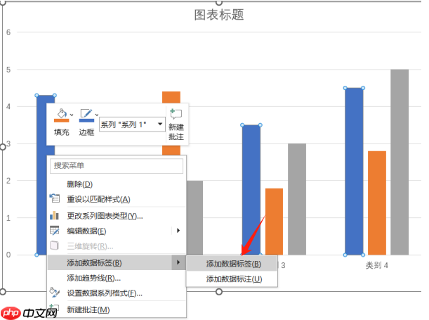
Task: Click the 填充 label in mini toolbar
Action: 62,132
